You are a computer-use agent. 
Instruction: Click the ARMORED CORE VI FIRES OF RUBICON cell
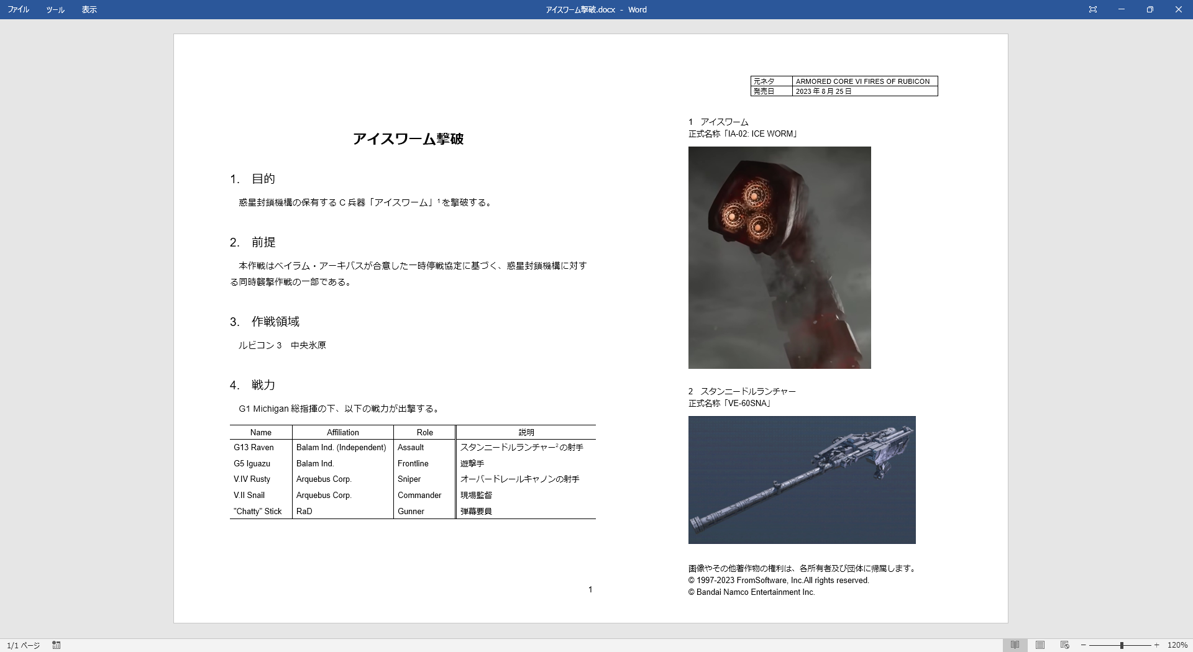864,81
